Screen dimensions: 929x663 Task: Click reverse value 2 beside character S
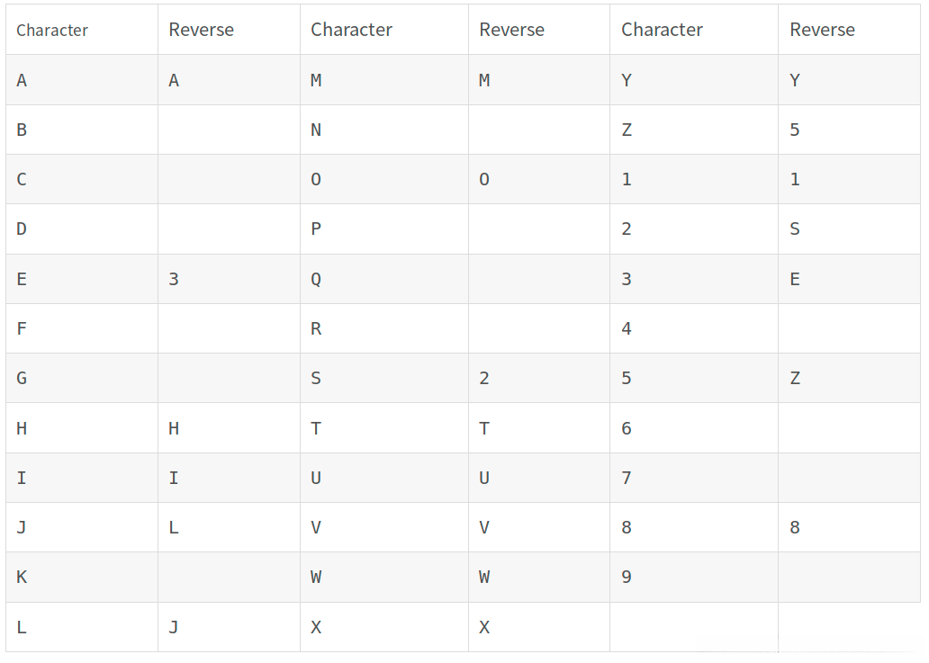[484, 378]
